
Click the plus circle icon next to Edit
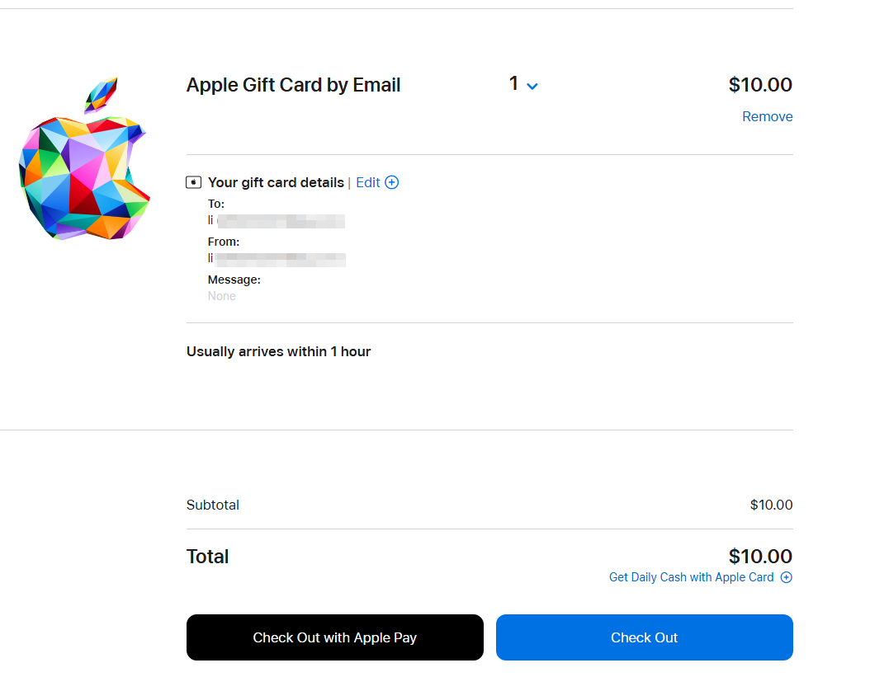392,182
